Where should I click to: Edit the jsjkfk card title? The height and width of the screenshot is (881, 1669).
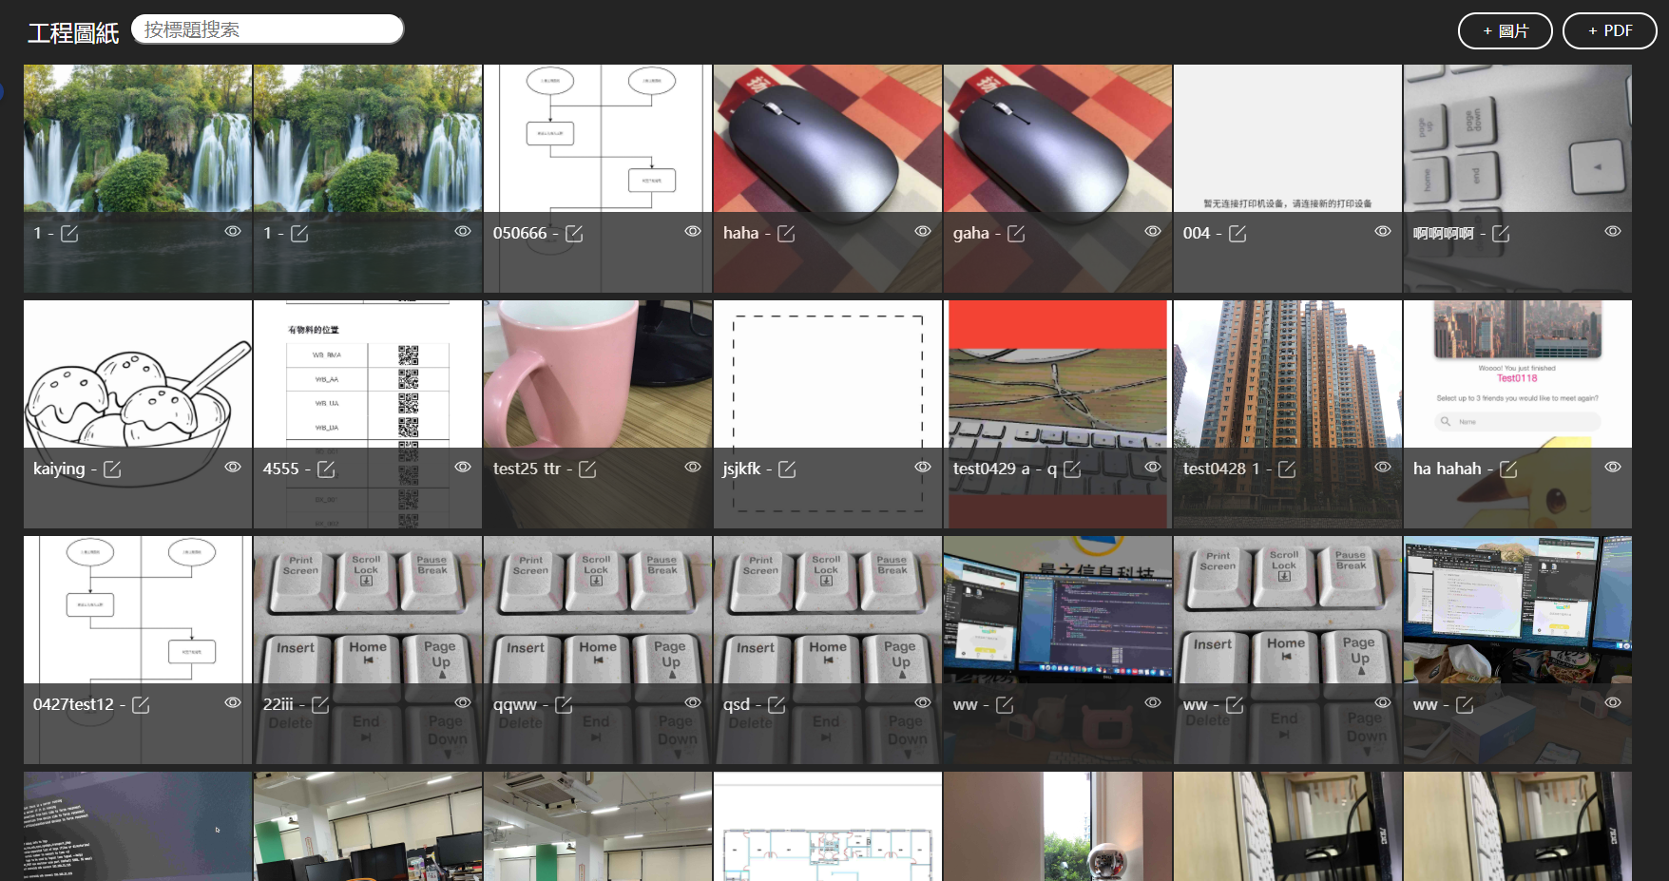click(x=787, y=469)
